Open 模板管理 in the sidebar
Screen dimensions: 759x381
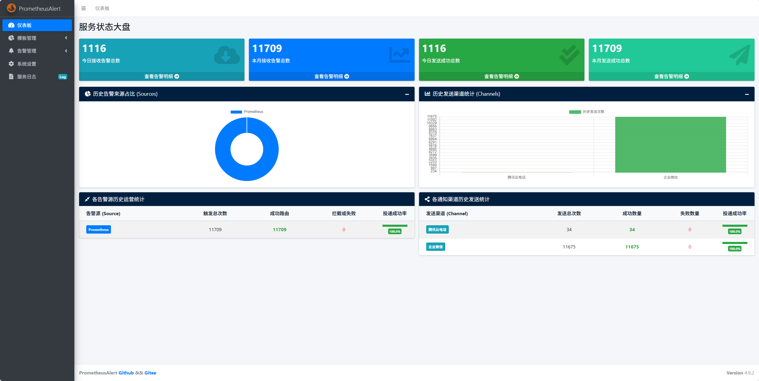pyautogui.click(x=37, y=38)
